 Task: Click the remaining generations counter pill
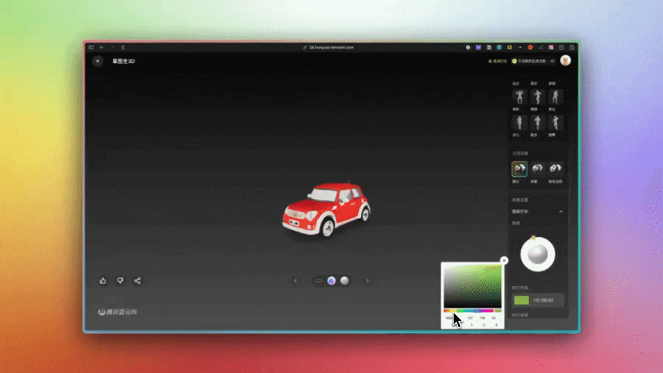coord(534,61)
